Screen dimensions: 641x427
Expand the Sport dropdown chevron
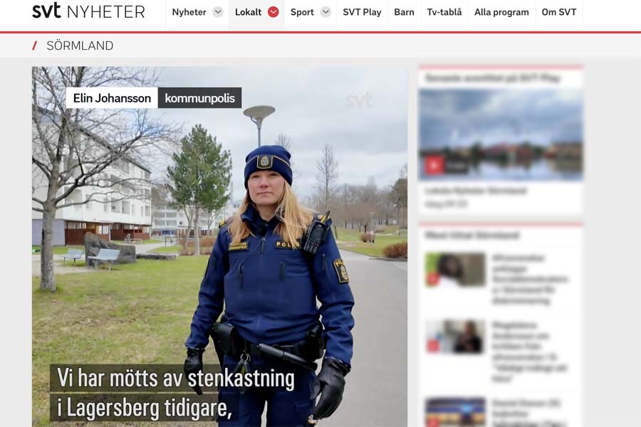click(x=325, y=12)
